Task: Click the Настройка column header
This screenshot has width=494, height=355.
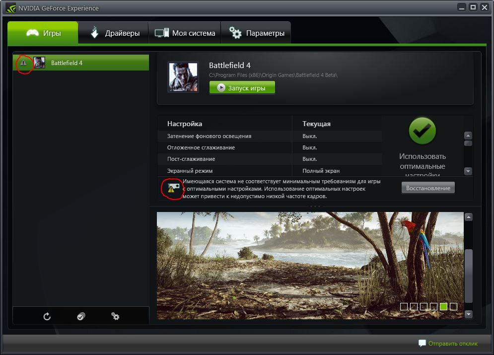Action: point(185,124)
